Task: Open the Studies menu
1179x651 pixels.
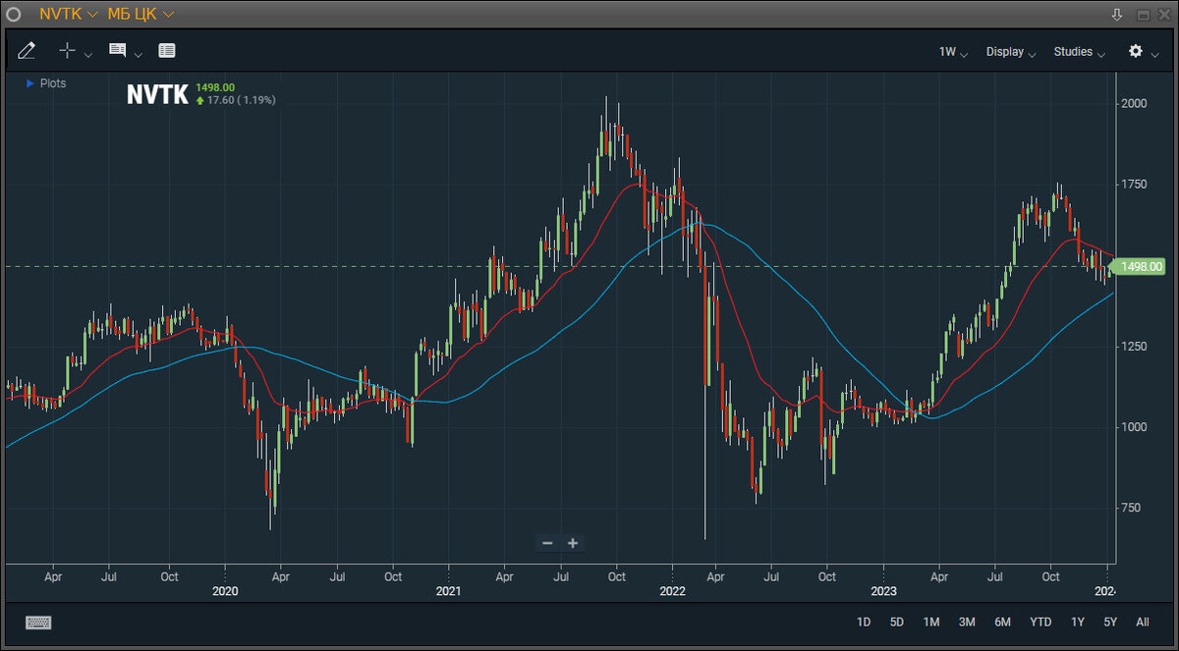Action: pos(1079,52)
